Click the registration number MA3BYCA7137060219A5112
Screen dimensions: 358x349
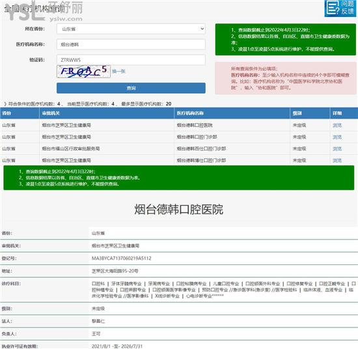(x=122, y=258)
